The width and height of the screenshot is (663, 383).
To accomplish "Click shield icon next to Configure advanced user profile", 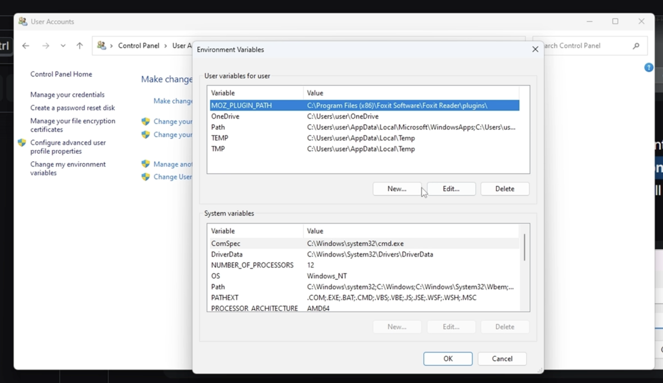I will click(x=22, y=143).
